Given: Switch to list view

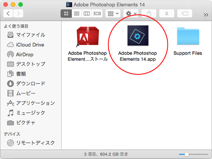Looking at the screenshot, I should pos(76,14).
